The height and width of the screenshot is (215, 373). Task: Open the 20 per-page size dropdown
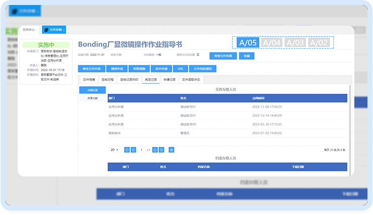click(x=114, y=150)
